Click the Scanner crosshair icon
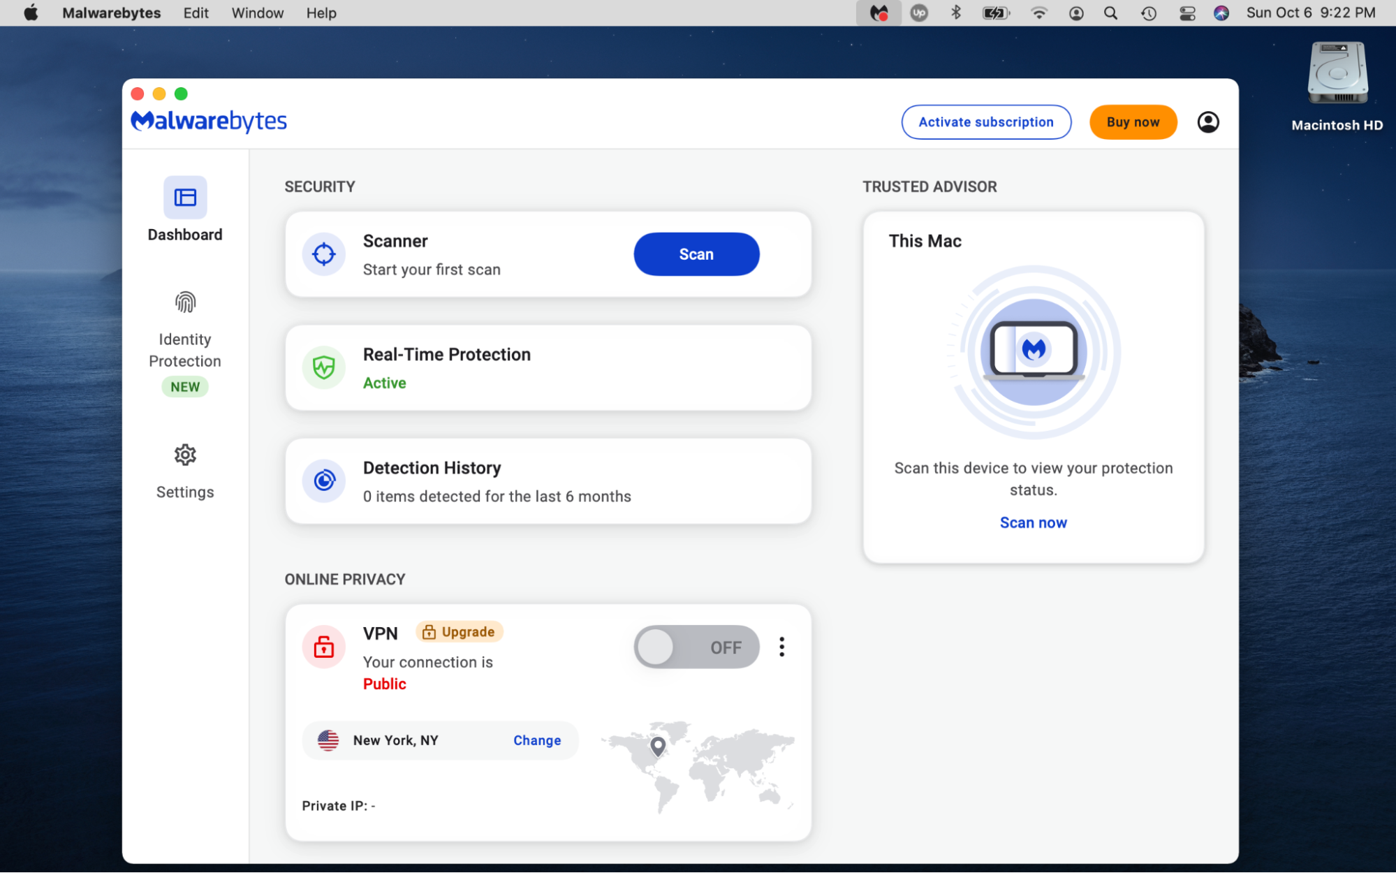This screenshot has width=1396, height=873. [324, 254]
